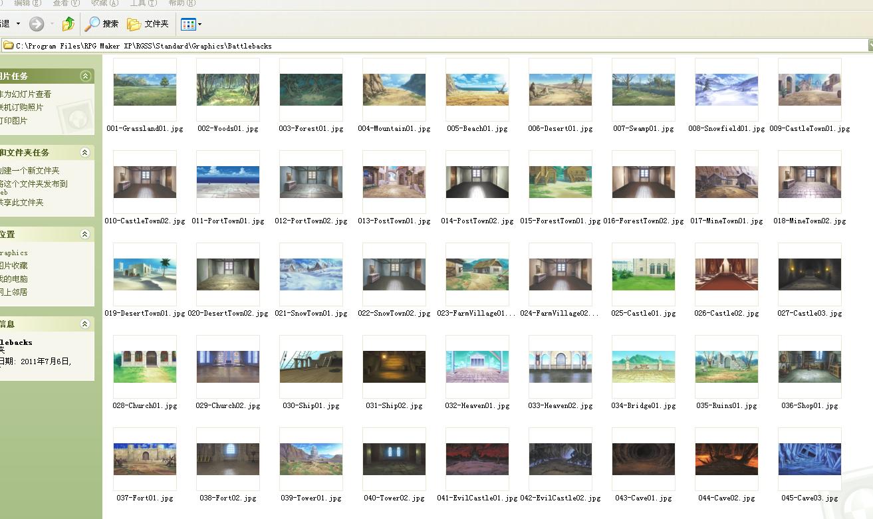Select the 008-Snowfield01.jpg thumbnail
873x519 pixels.
coord(727,90)
